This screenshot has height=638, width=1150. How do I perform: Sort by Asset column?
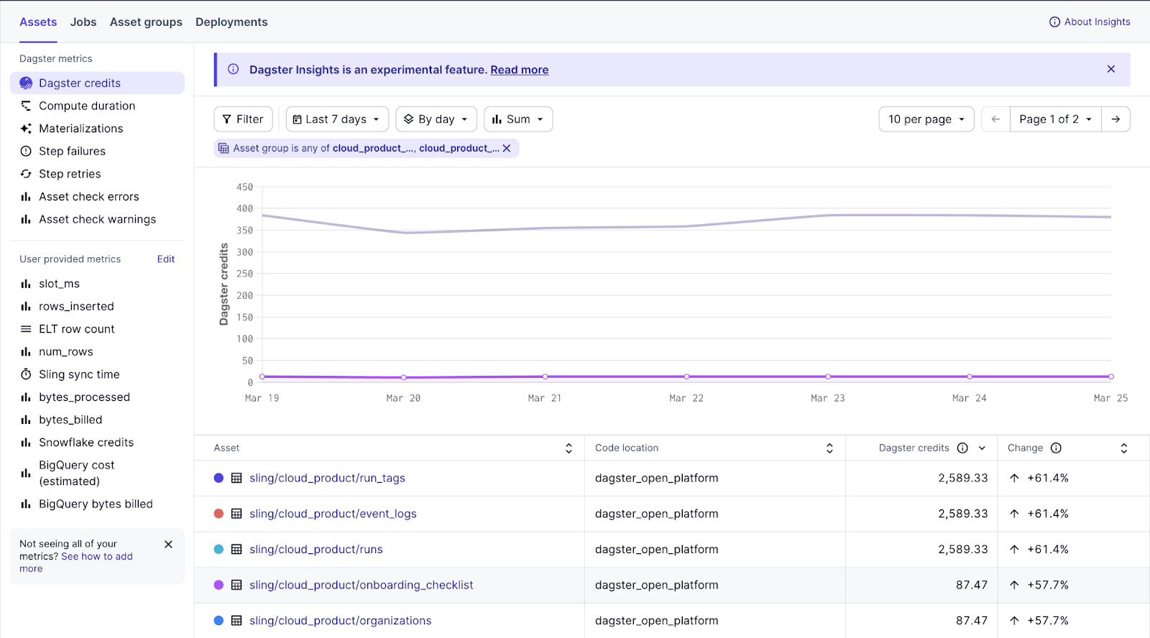pyautogui.click(x=569, y=448)
